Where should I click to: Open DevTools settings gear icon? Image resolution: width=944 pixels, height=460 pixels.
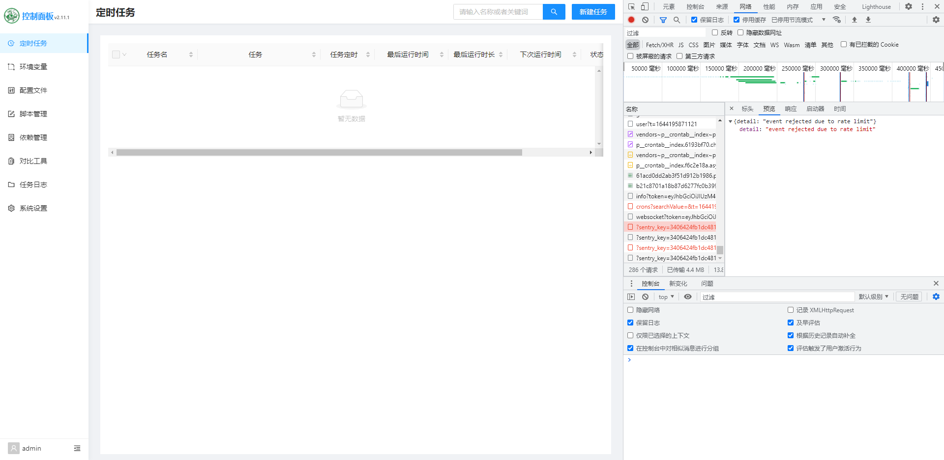[909, 7]
